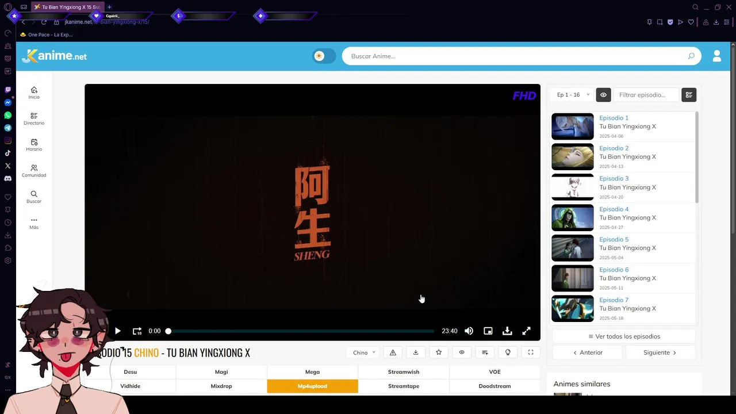The height and width of the screenshot is (414, 736).
Task: Open the user account icon
Action: 716,56
